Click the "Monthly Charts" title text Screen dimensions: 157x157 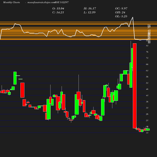[11, 3]
